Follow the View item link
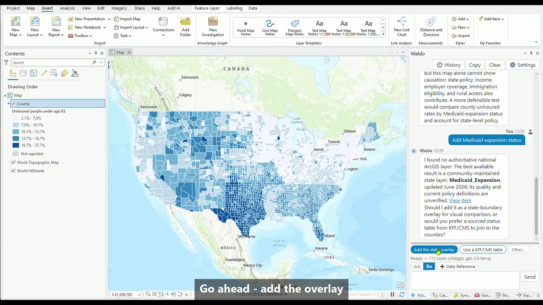Image resolution: width=543 pixels, height=305 pixels. (460, 200)
